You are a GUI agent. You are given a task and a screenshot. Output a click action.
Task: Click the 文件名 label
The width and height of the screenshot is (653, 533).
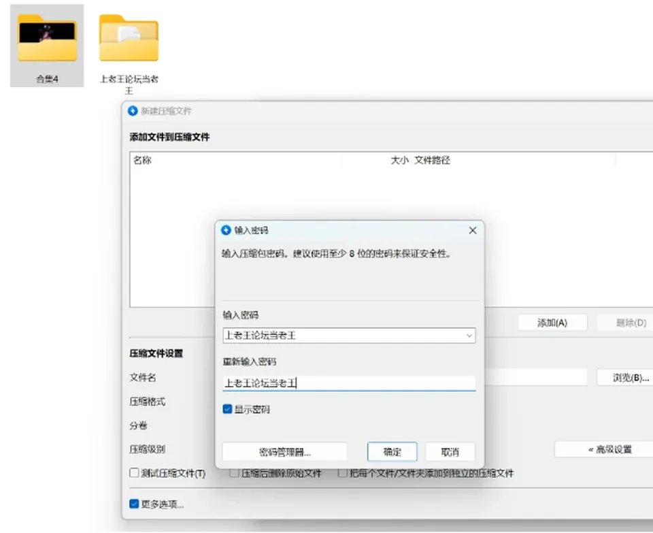click(142, 378)
